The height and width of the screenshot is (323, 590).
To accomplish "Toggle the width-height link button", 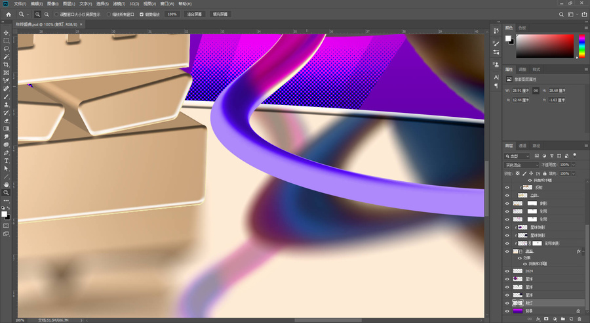I will [536, 91].
